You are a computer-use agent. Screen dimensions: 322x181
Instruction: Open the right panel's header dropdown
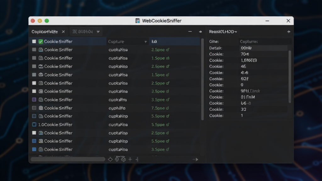pyautogui.click(x=223, y=32)
